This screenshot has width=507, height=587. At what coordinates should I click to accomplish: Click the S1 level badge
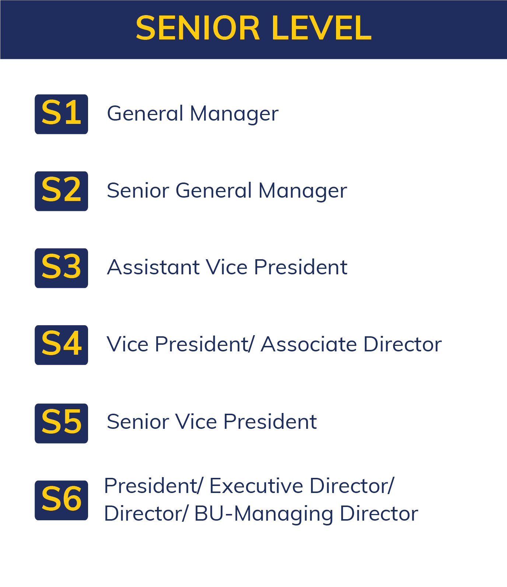pos(61,114)
